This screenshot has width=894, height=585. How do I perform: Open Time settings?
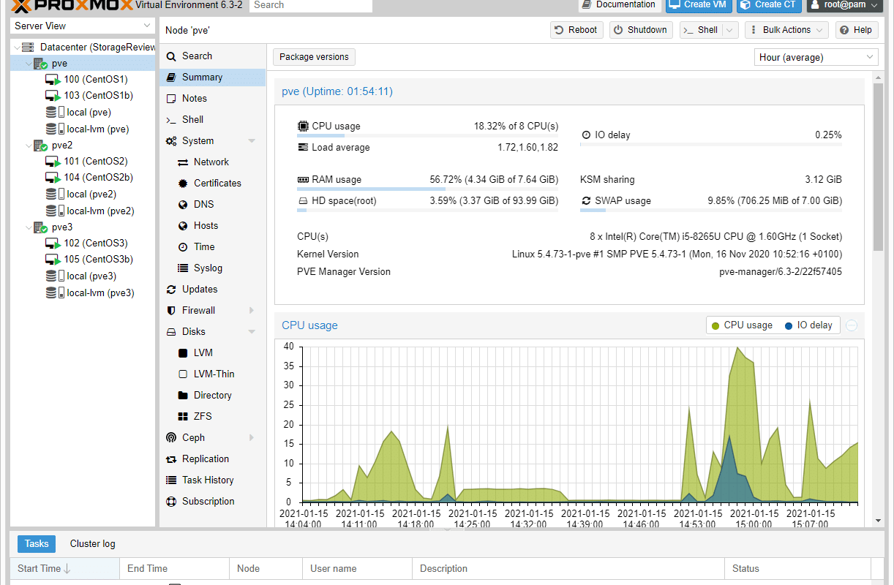tap(213, 247)
